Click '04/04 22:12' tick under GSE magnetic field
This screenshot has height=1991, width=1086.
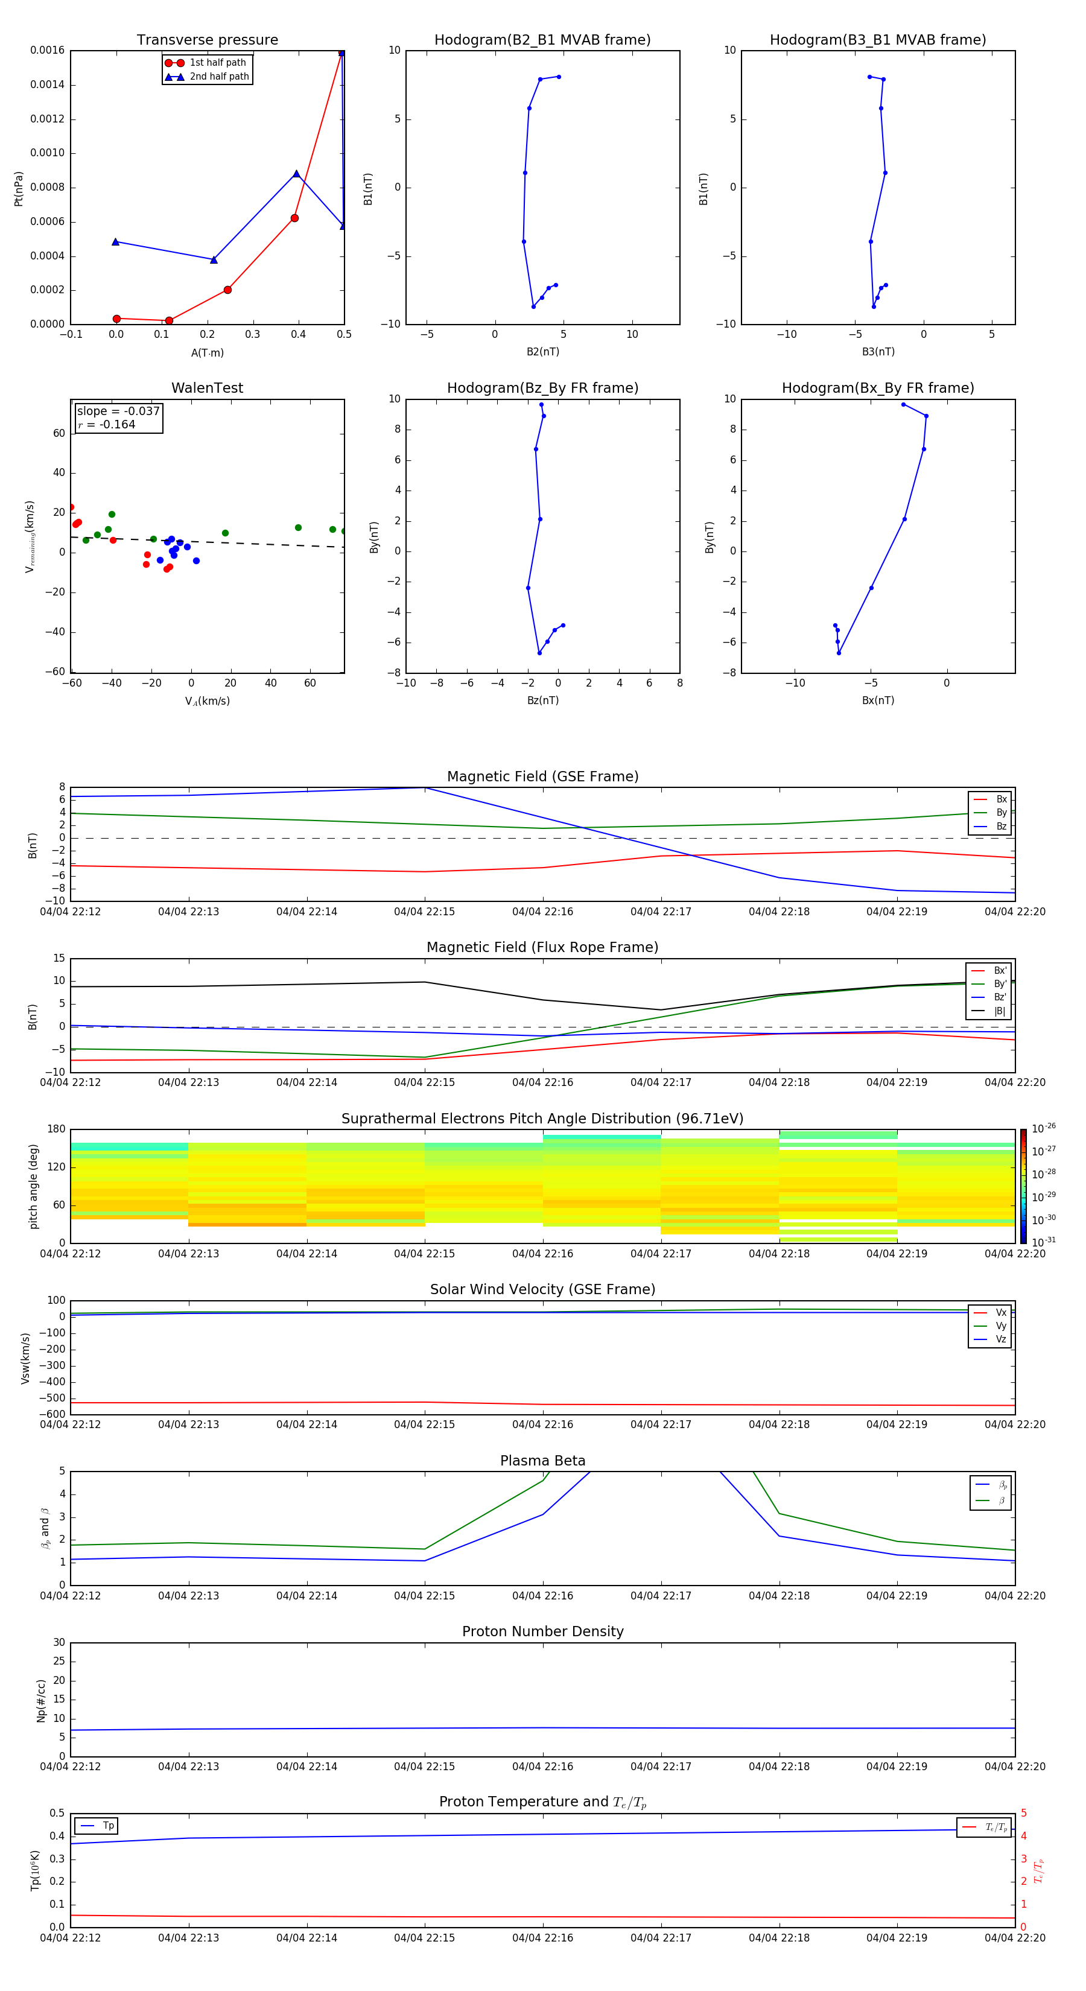point(71,911)
